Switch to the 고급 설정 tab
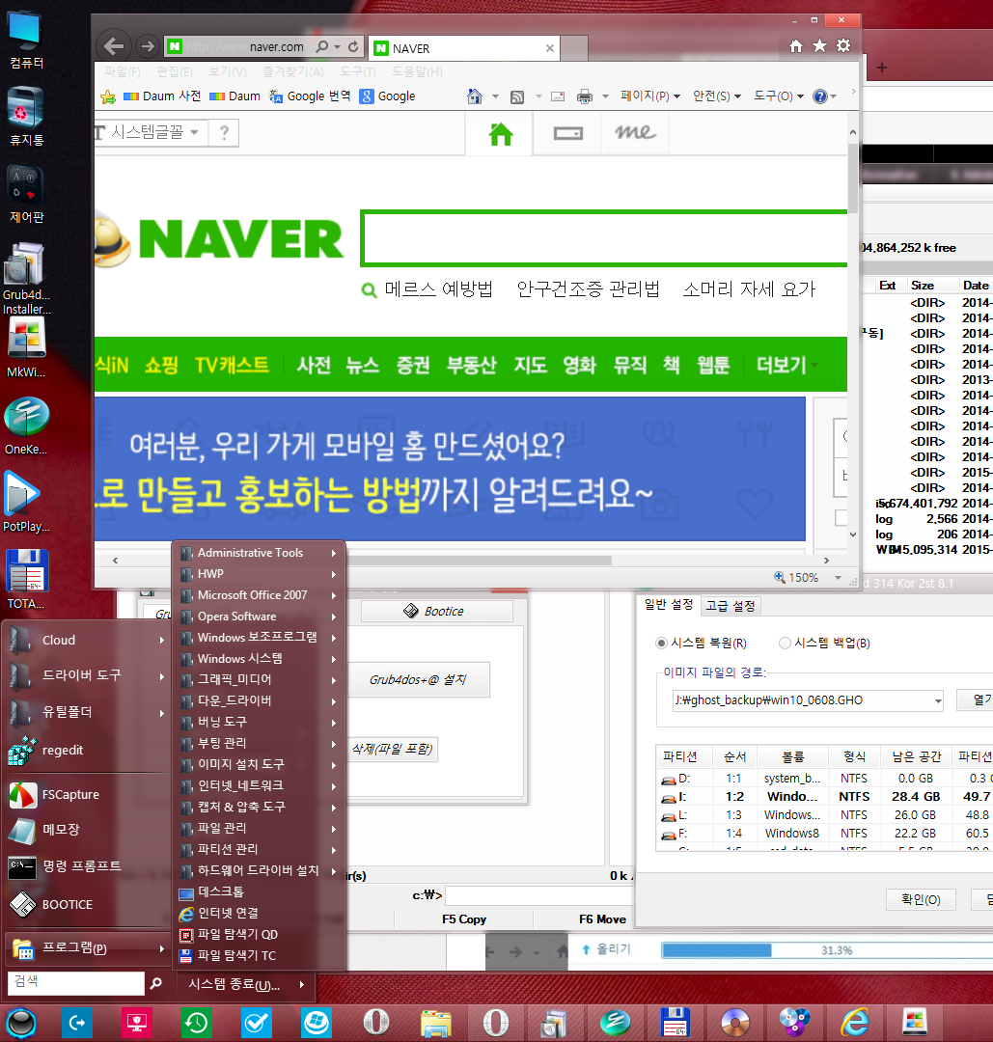This screenshot has width=993, height=1042. click(x=731, y=605)
